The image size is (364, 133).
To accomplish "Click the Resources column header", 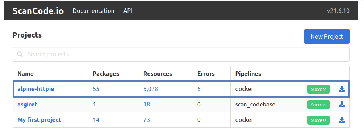I will [158, 74].
